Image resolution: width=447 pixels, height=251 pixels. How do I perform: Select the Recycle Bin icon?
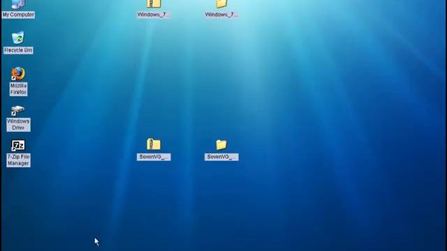click(x=18, y=42)
